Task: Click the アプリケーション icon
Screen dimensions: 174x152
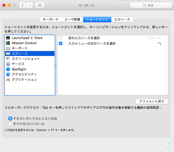Action: [x=8, y=80]
